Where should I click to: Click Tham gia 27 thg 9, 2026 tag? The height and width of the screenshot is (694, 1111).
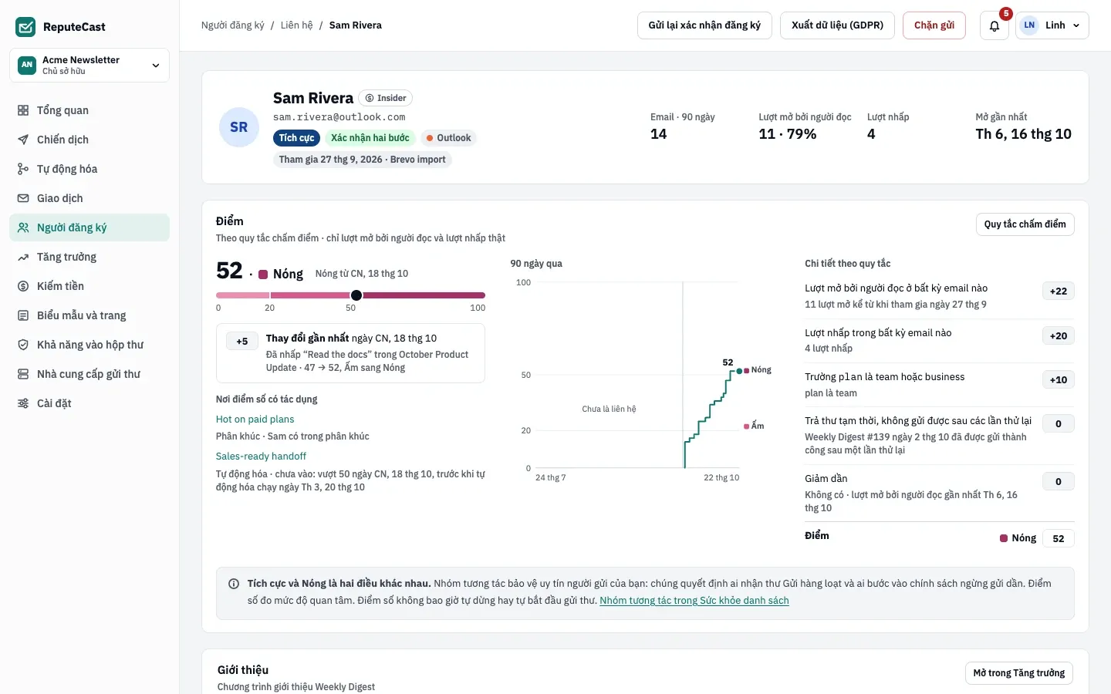point(363,160)
